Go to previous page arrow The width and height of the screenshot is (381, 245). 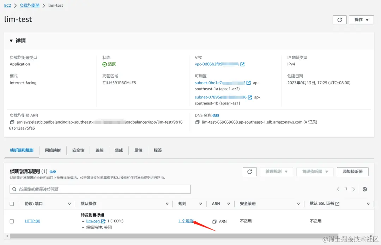tap(338, 189)
